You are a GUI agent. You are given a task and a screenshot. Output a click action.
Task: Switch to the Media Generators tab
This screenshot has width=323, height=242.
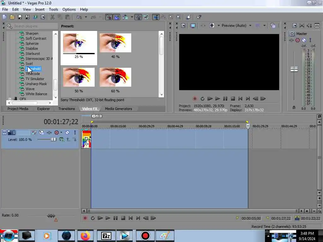coord(119,109)
